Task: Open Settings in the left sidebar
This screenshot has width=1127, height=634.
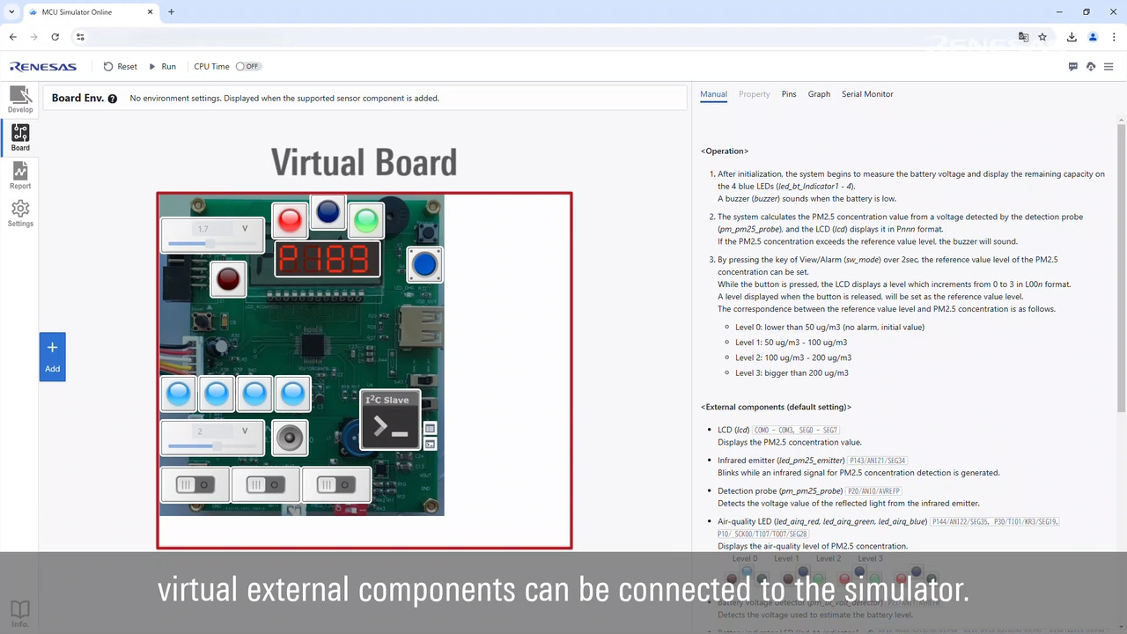Action: click(x=20, y=213)
